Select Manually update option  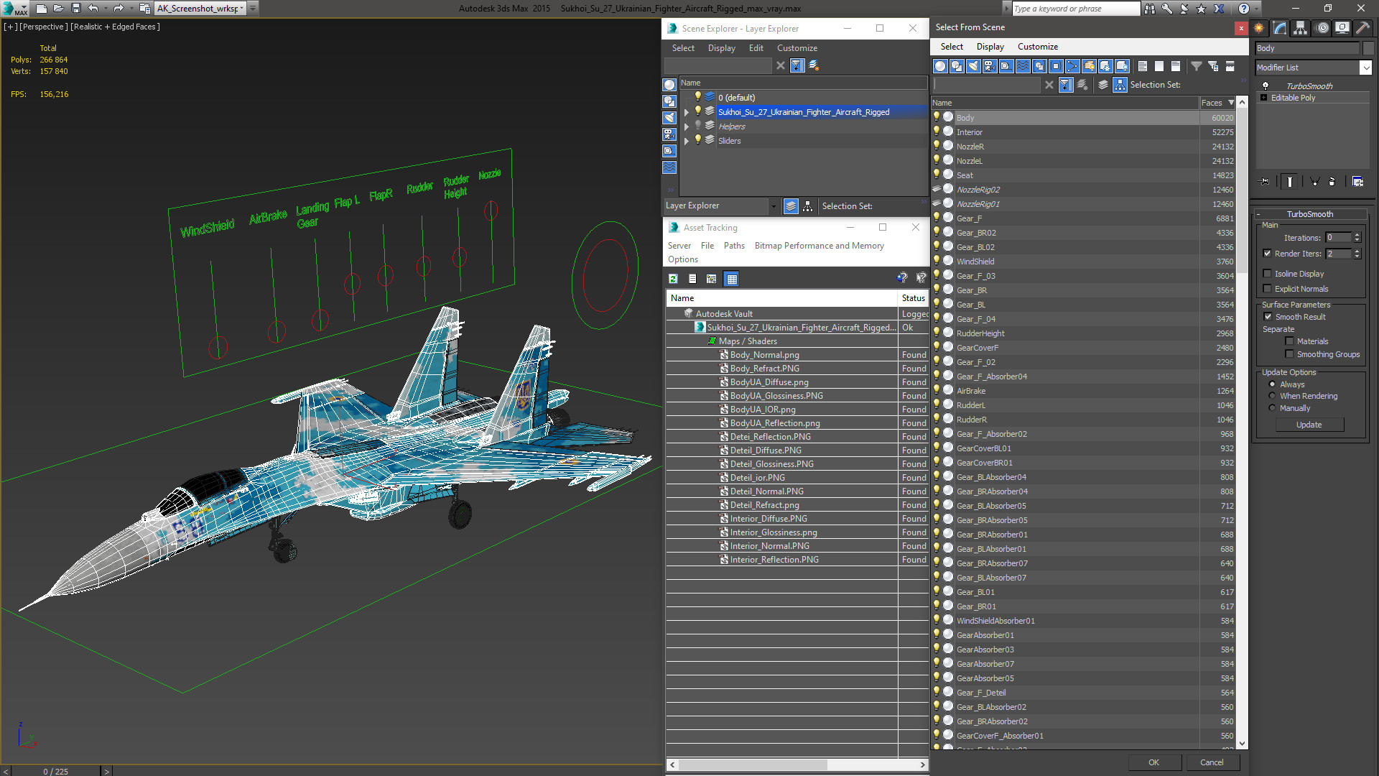(x=1273, y=408)
